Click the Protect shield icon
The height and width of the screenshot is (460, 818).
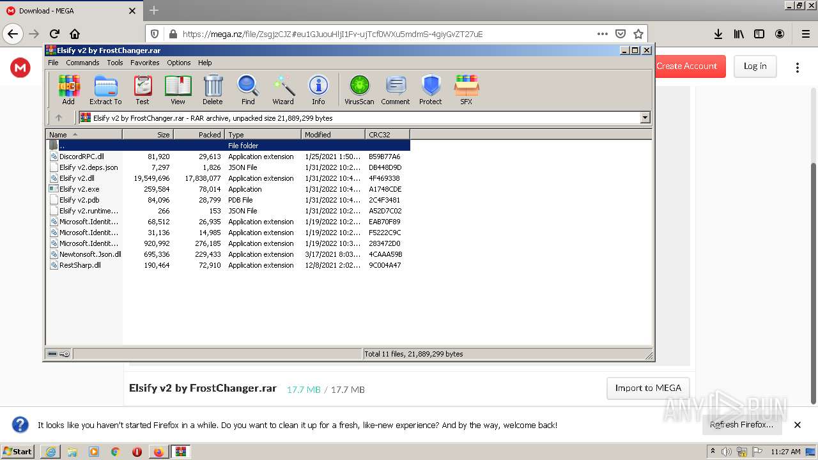click(431, 89)
